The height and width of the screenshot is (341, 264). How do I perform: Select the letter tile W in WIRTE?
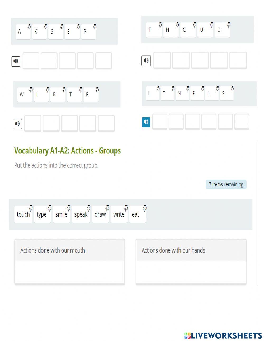pyautogui.click(x=25, y=95)
